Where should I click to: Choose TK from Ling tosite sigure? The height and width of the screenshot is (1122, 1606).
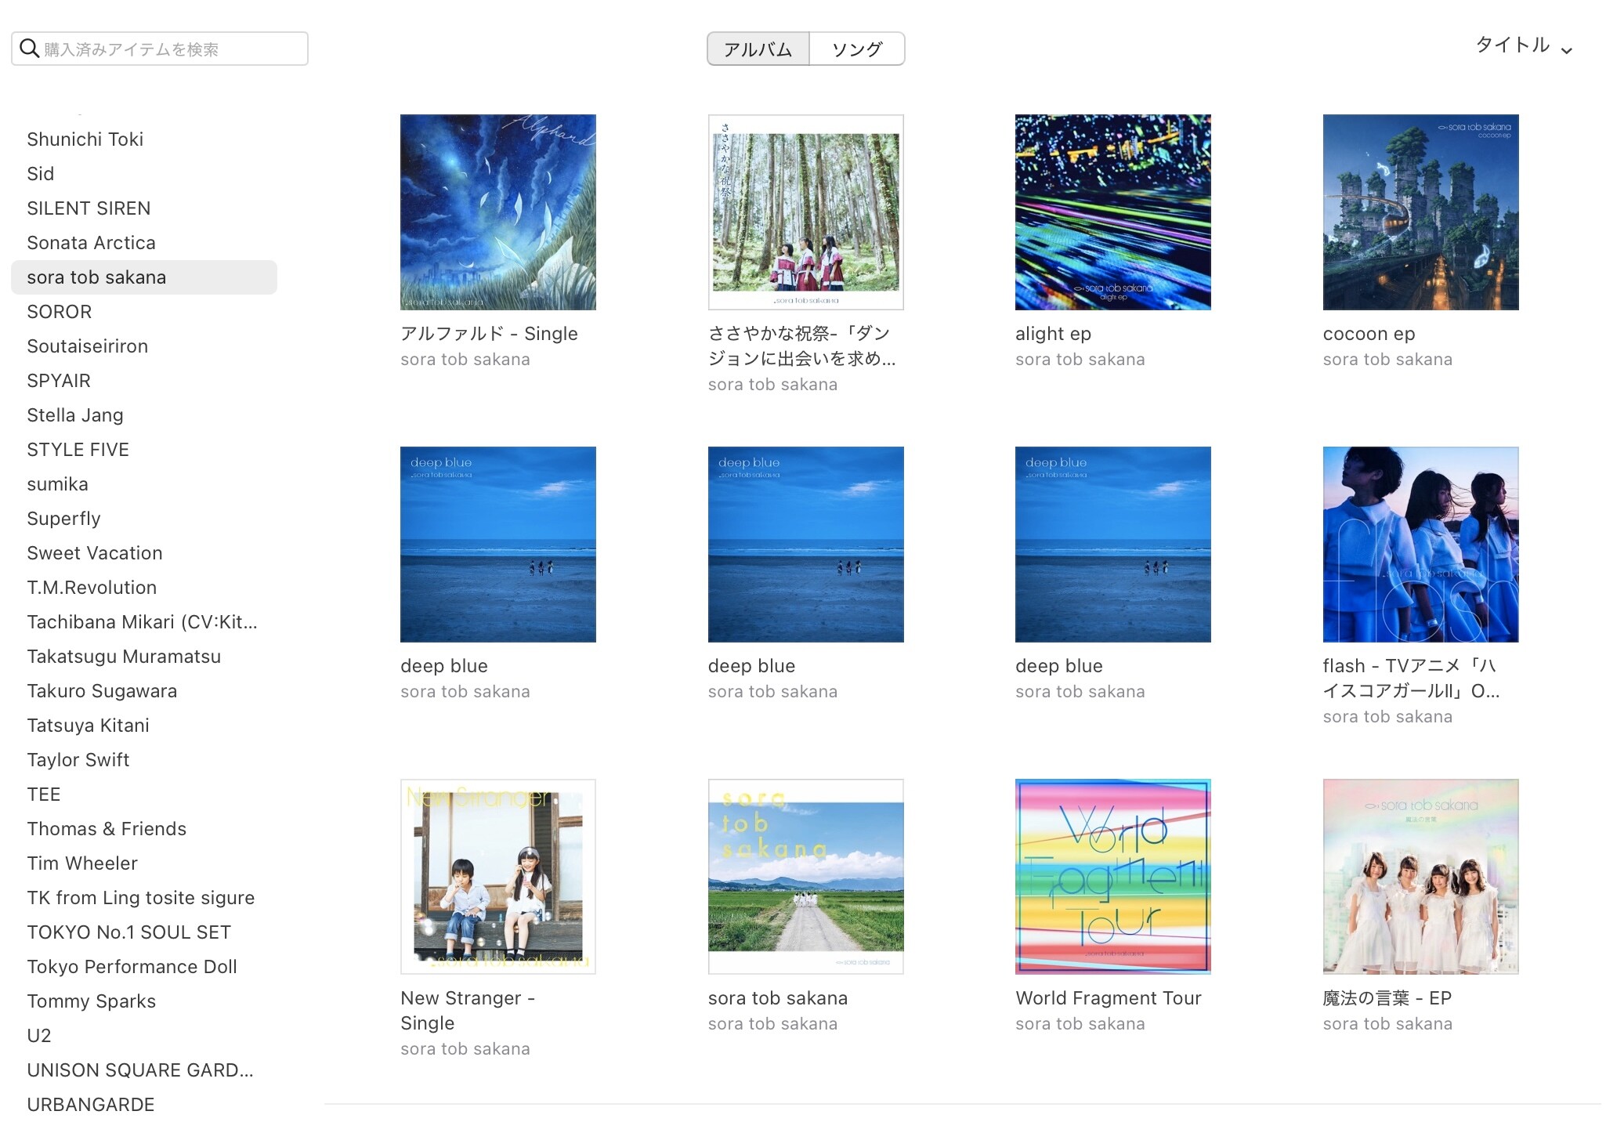point(141,898)
